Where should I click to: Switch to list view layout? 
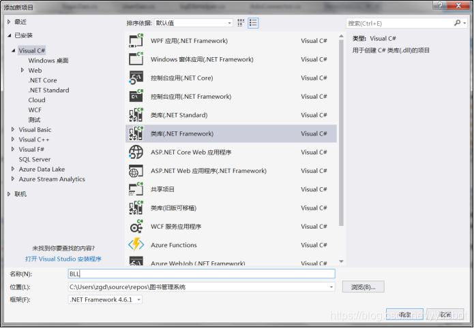(x=253, y=23)
